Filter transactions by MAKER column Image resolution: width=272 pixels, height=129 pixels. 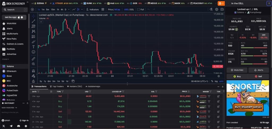(x=210, y=91)
